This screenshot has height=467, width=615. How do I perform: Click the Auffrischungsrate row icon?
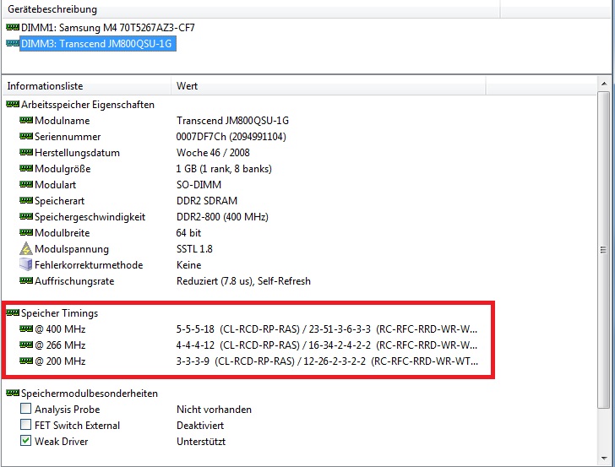click(x=26, y=281)
